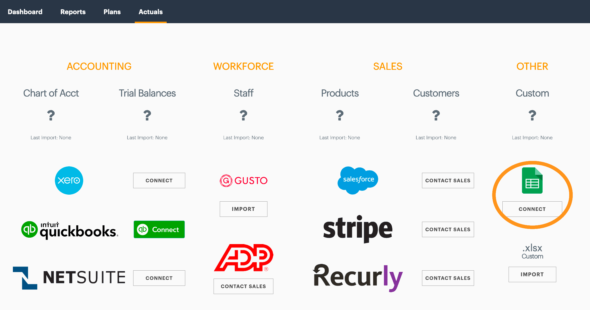Open the Dashboard tab
590x310 pixels.
coord(25,12)
